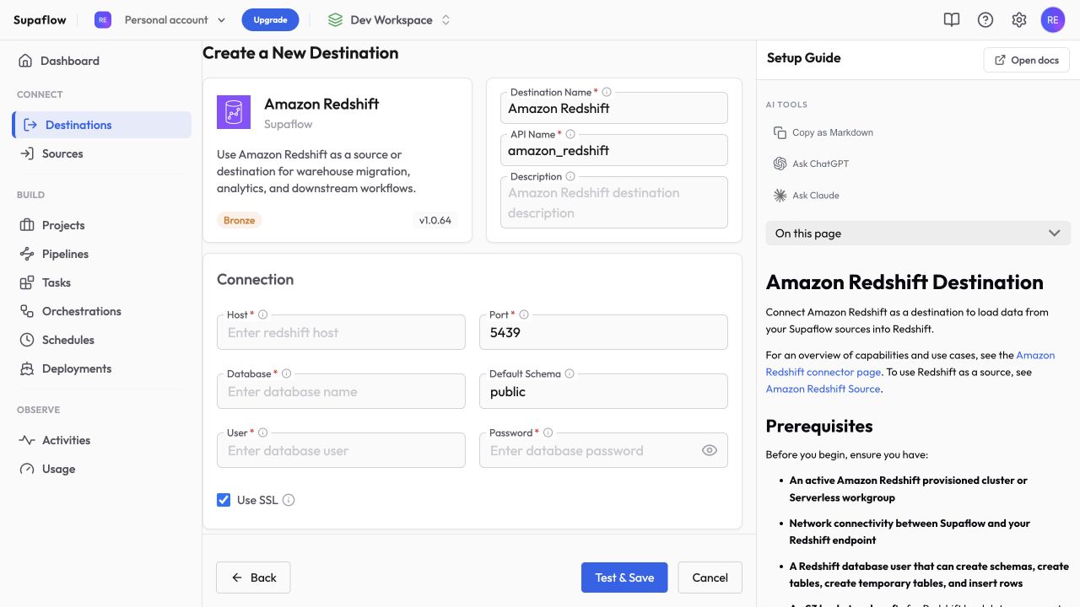Open the Dev Workspace switcher
The height and width of the screenshot is (607, 1080).
point(389,19)
